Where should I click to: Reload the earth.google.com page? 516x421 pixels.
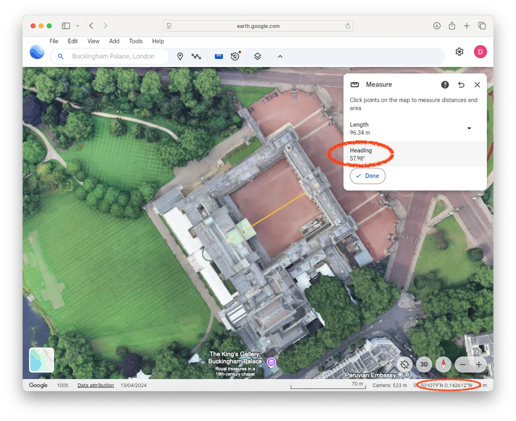[348, 26]
